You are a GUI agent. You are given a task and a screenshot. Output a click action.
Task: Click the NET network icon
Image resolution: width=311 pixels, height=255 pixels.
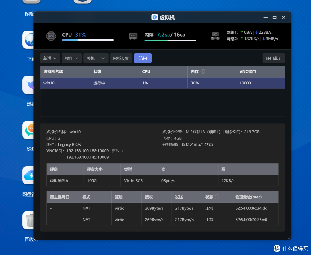coord(215,36)
